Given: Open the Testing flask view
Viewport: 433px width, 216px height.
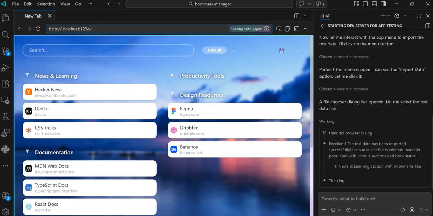Looking at the screenshot, I should pyautogui.click(x=5, y=116).
